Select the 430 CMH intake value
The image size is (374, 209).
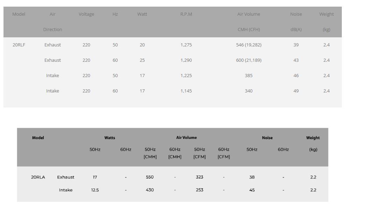pyautogui.click(x=150, y=190)
